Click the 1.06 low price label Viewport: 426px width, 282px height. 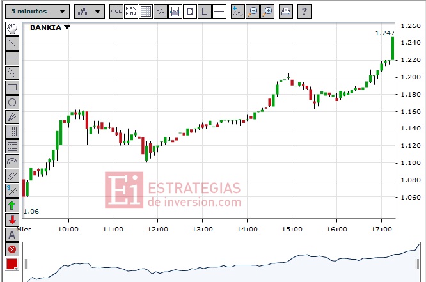coord(31,212)
